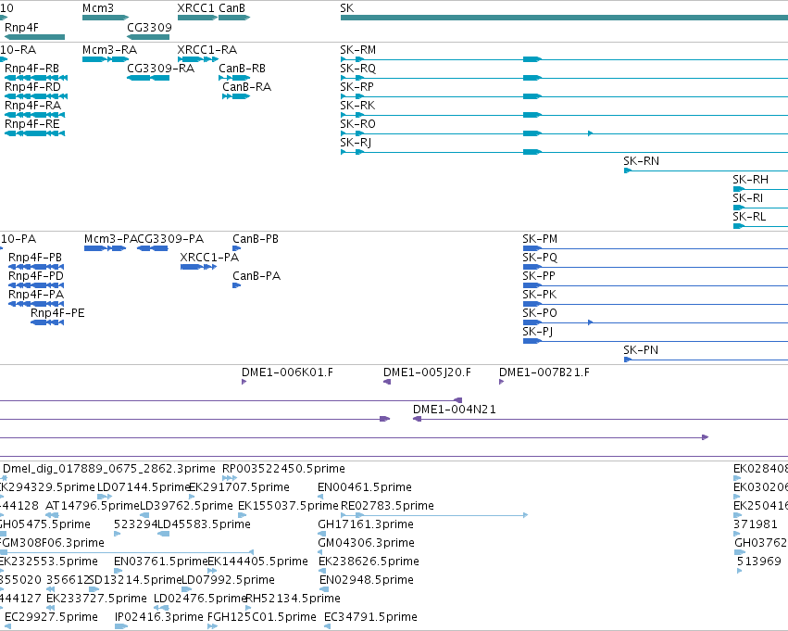
Task: Select the XRCC1 gene label
Action: [195, 8]
